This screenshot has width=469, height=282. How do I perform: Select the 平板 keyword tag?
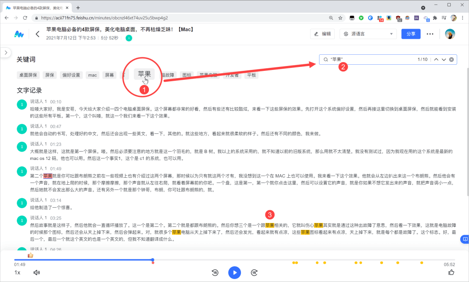click(251, 75)
